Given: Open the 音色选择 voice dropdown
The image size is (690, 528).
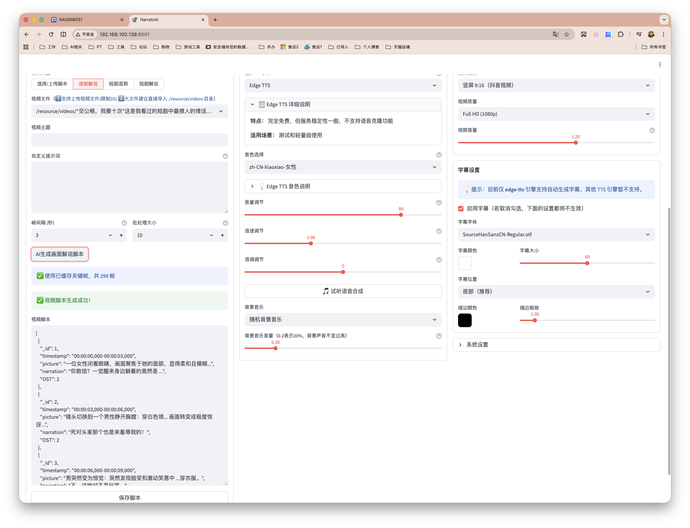Looking at the screenshot, I should 343,167.
